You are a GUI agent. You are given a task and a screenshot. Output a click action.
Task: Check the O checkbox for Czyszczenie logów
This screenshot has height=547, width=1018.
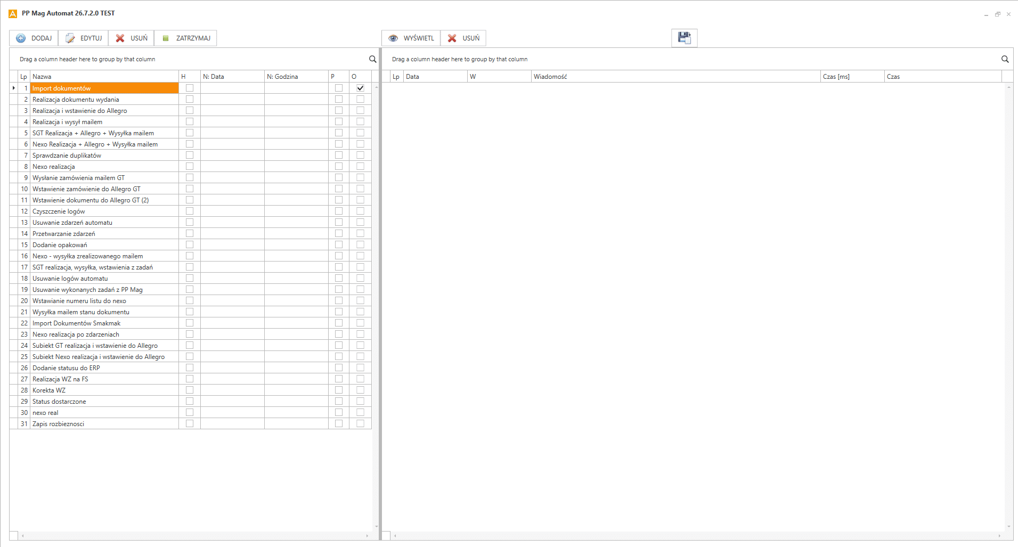[360, 211]
